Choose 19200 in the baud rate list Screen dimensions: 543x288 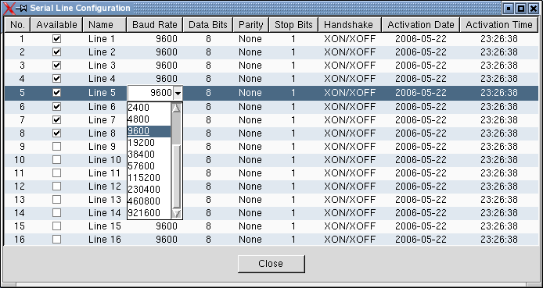(149, 143)
